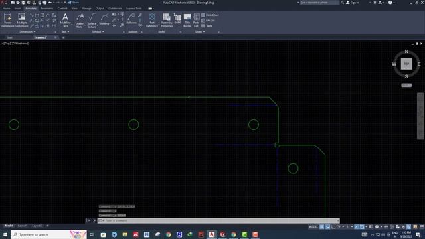Click the E compass direction on ViewCube
This screenshot has width=425, height=239.
click(419, 64)
